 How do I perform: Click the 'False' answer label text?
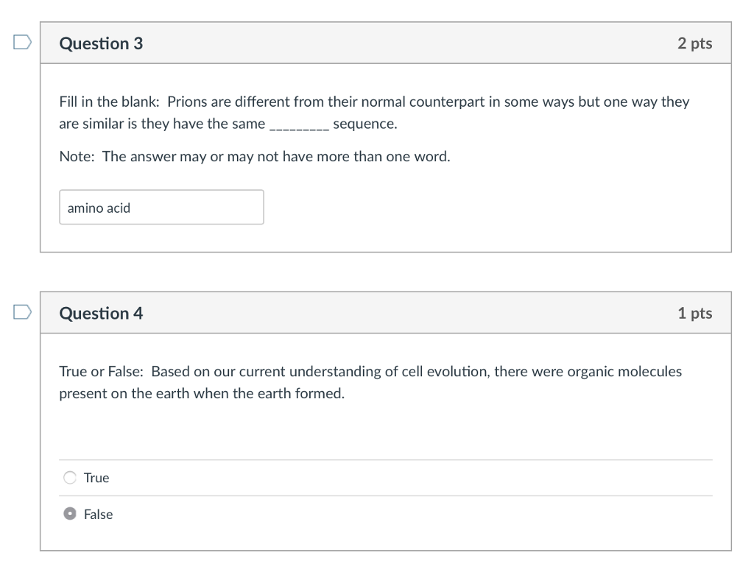coord(98,514)
